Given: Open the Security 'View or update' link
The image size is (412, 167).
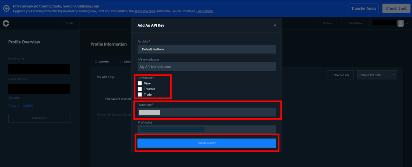Looking at the screenshot, I should 21,106.
